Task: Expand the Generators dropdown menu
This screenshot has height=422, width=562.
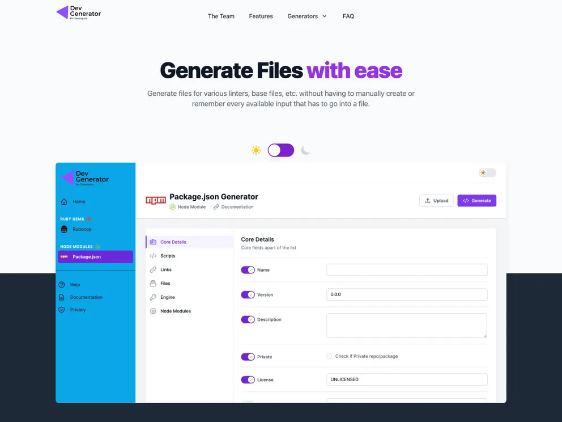Action: 307,16
